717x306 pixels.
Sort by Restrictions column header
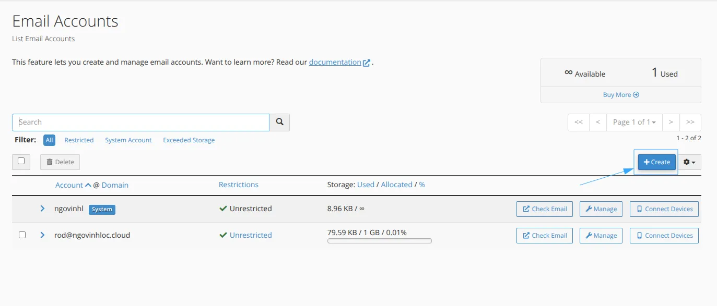(239, 185)
